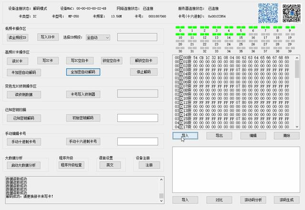Click the 导入 button beside 导出
The height and width of the screenshot is (210, 305).
[185, 136]
